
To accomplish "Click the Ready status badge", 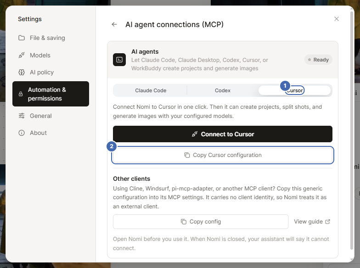I will coord(318,60).
